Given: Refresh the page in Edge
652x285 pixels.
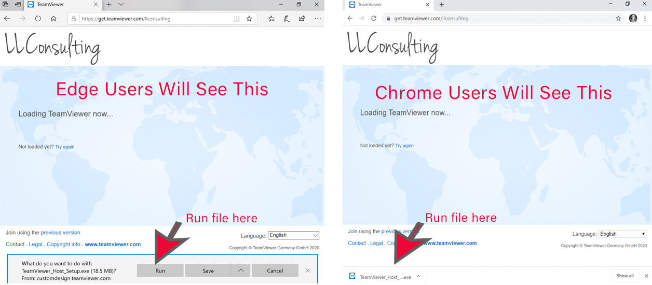Looking at the screenshot, I should [38, 18].
